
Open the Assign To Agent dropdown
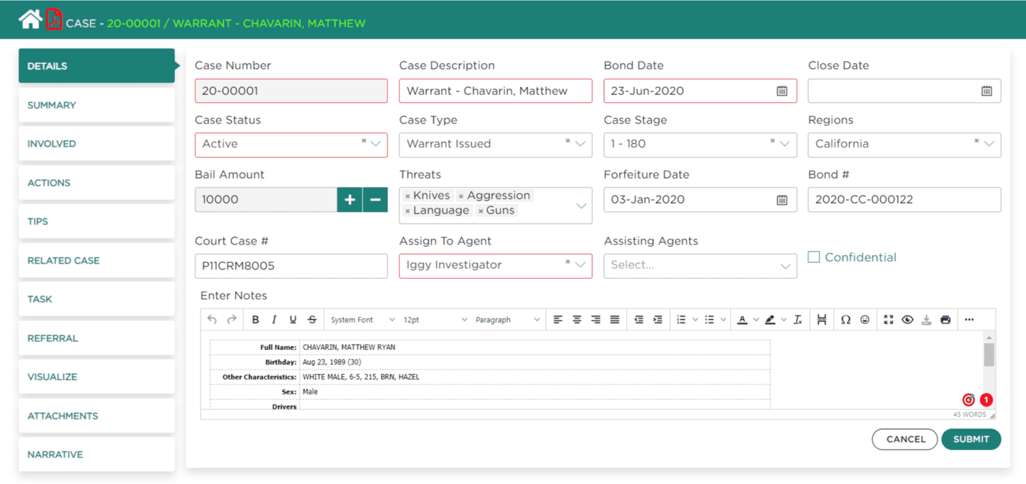(580, 265)
